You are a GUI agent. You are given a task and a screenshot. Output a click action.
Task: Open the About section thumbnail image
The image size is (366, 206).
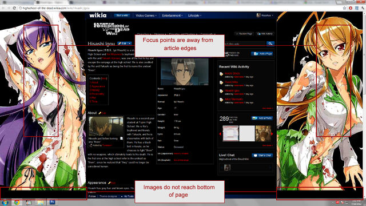point(106,126)
